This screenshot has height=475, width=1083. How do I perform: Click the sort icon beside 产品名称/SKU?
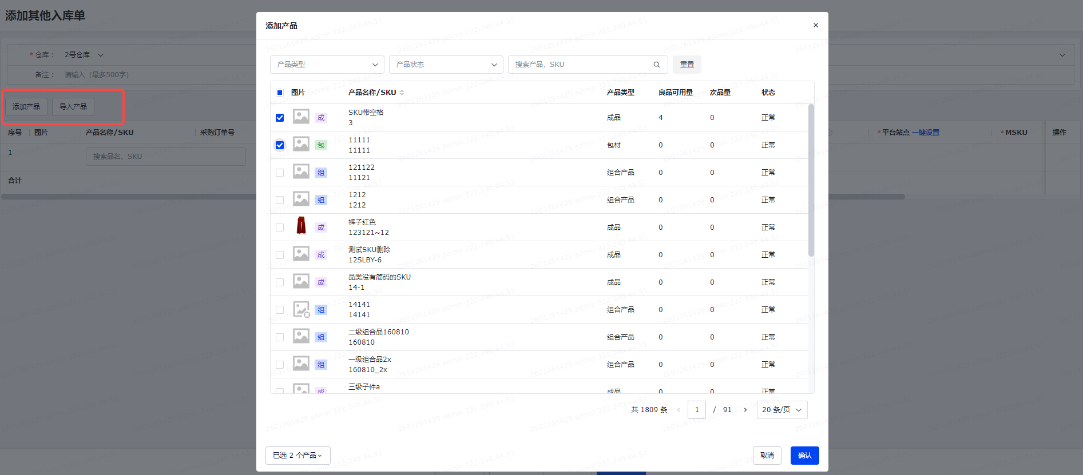[402, 93]
